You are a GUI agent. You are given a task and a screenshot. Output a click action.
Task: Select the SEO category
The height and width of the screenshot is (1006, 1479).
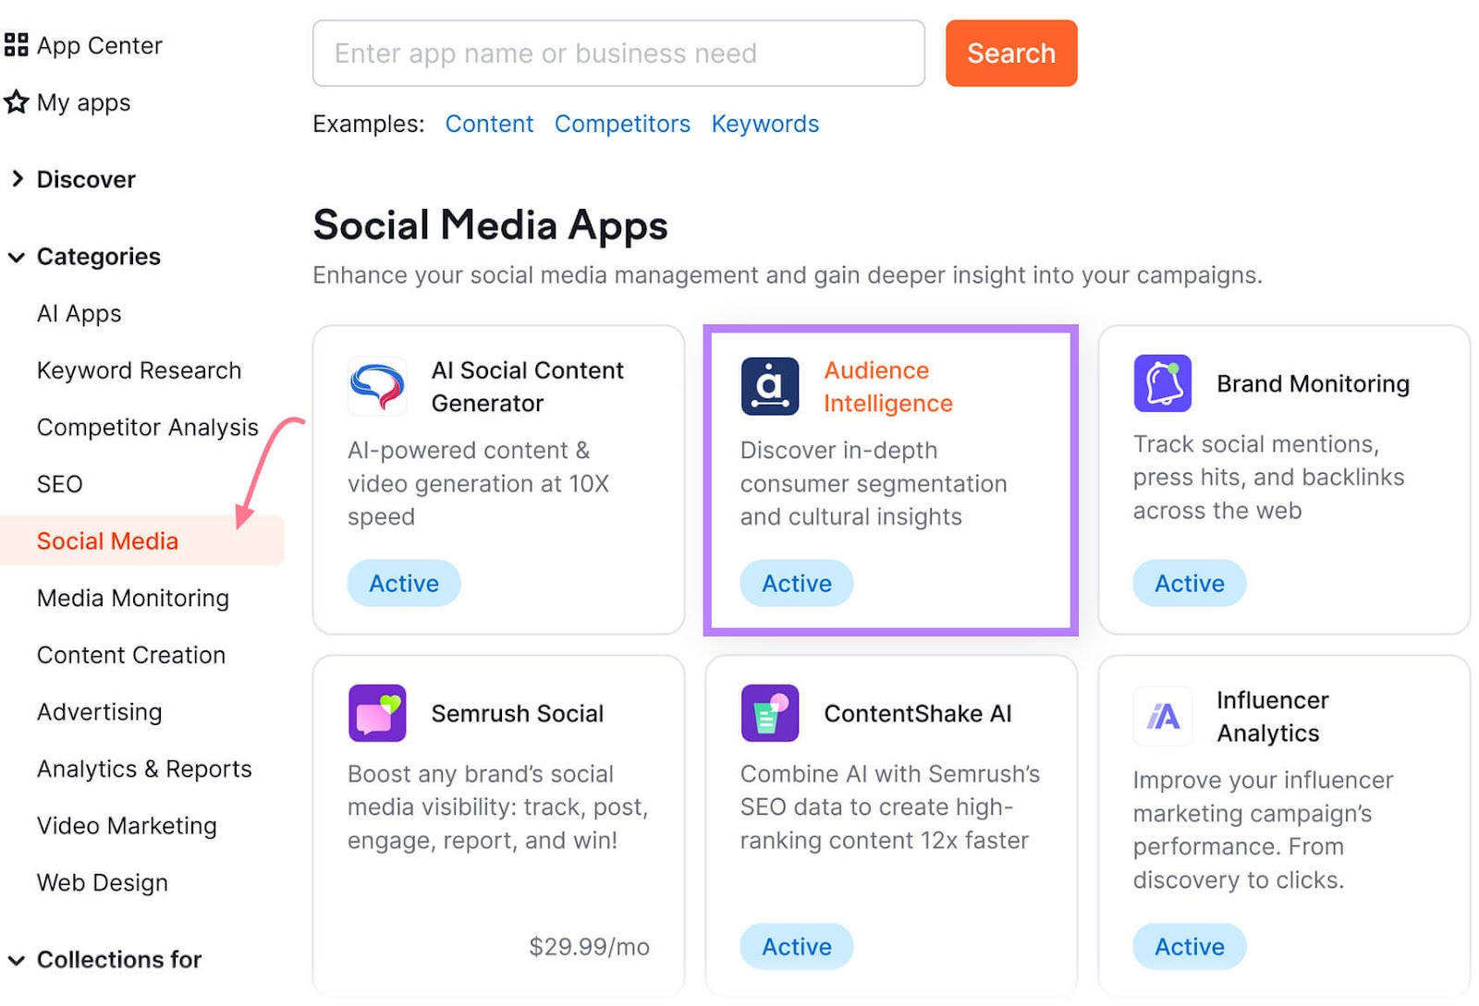click(x=58, y=483)
